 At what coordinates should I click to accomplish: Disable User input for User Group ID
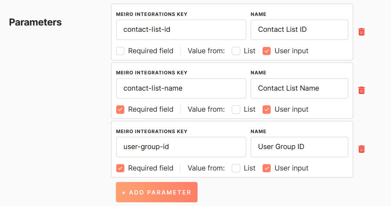click(267, 168)
